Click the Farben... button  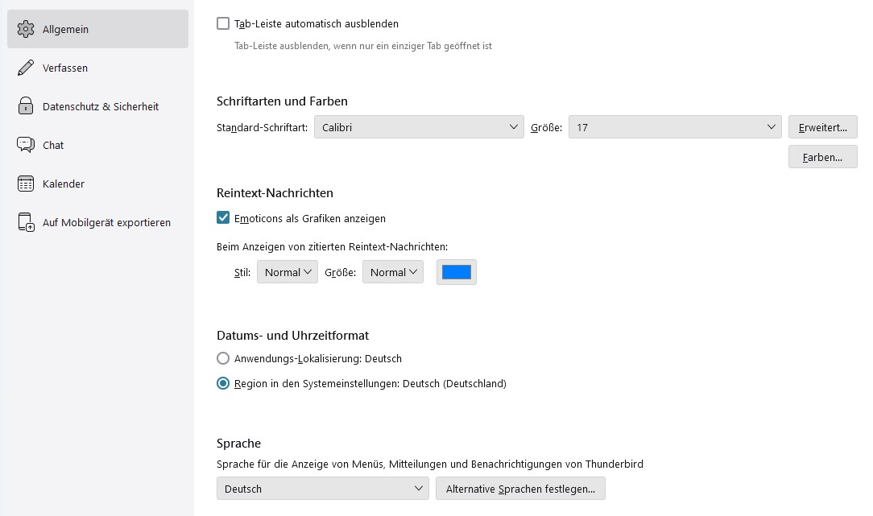coord(822,157)
